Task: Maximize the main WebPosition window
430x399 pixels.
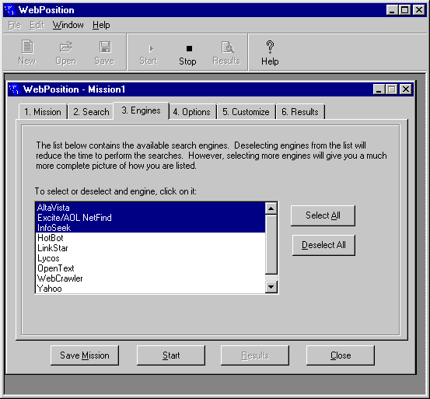Action: [x=404, y=10]
